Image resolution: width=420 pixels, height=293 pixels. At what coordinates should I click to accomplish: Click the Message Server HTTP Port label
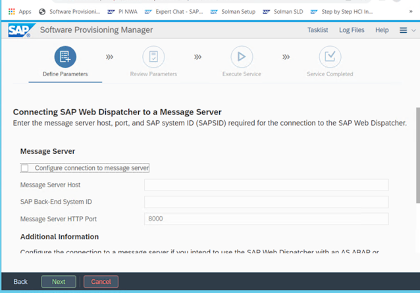tap(59, 219)
